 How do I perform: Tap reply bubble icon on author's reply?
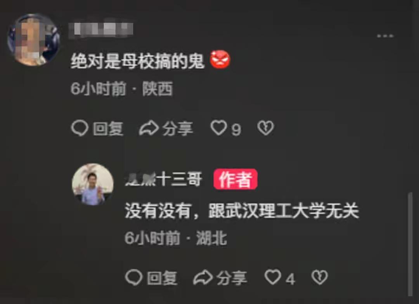coord(133,277)
